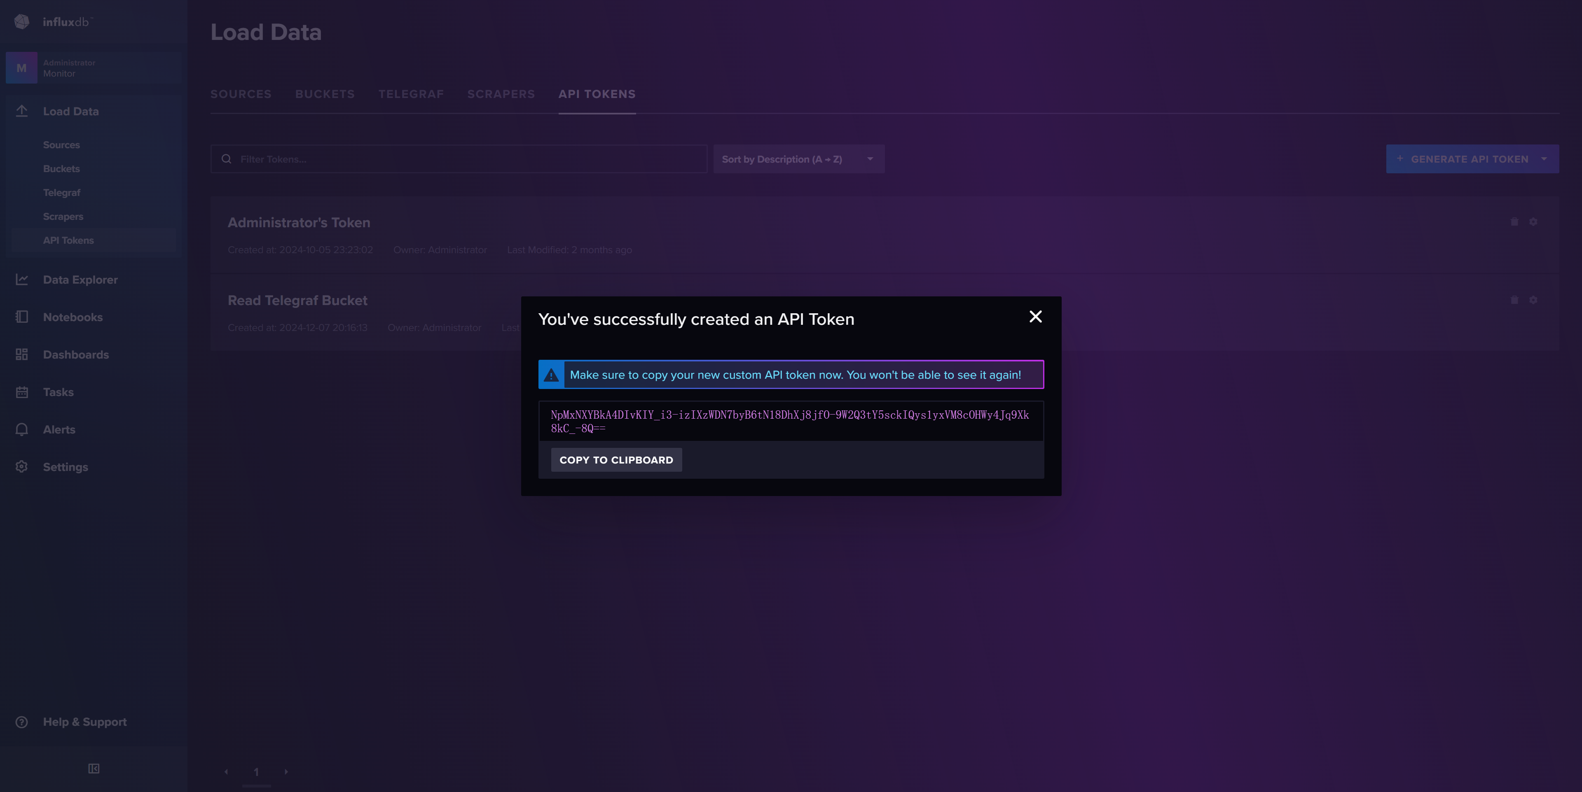The height and width of the screenshot is (792, 1582).
Task: Open Dashboards from sidebar
Action: pos(75,354)
